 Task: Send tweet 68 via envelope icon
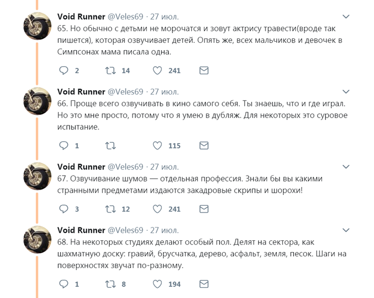click(204, 284)
